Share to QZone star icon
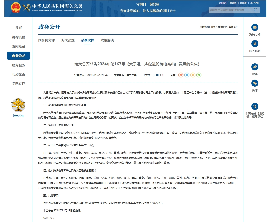The image size is (271, 222). click(x=193, y=75)
